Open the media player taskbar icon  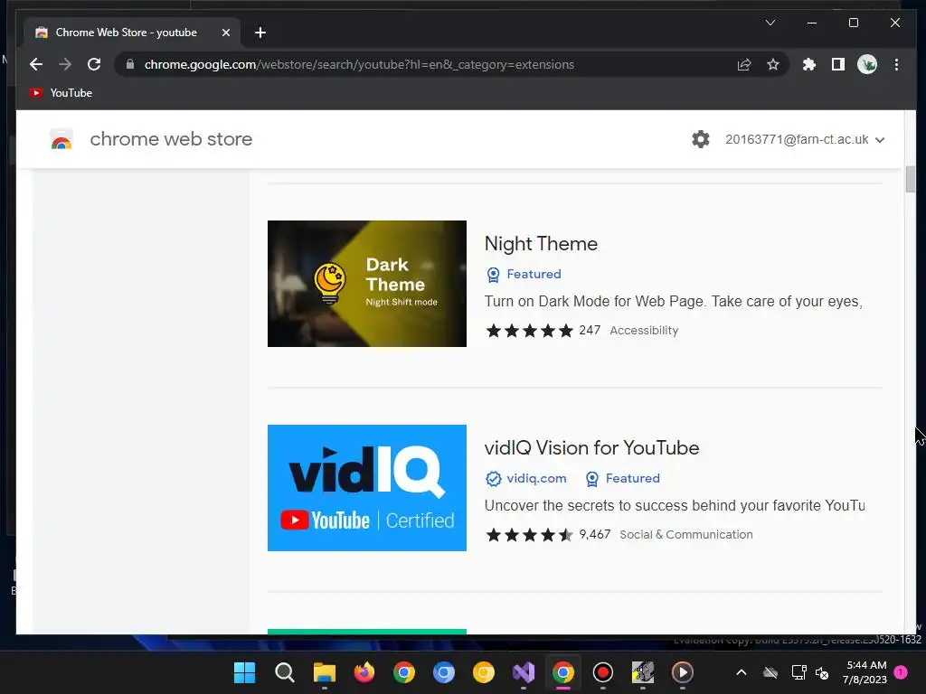[x=683, y=672]
